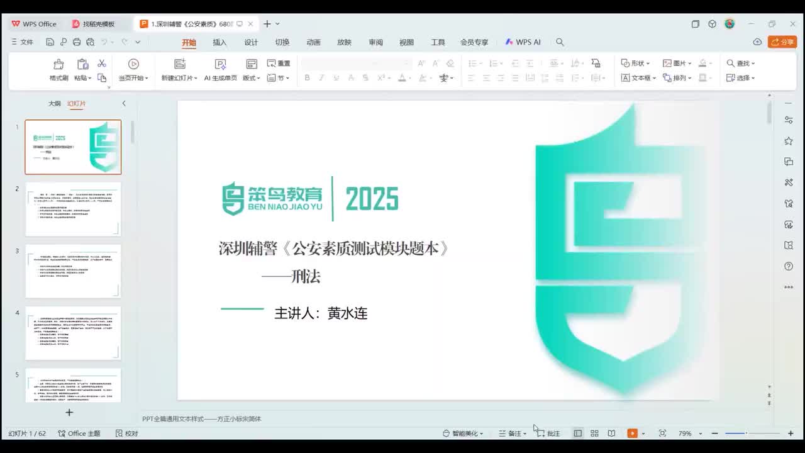Click the Format Painter (格式刷) icon
The image size is (805, 453).
click(58, 64)
